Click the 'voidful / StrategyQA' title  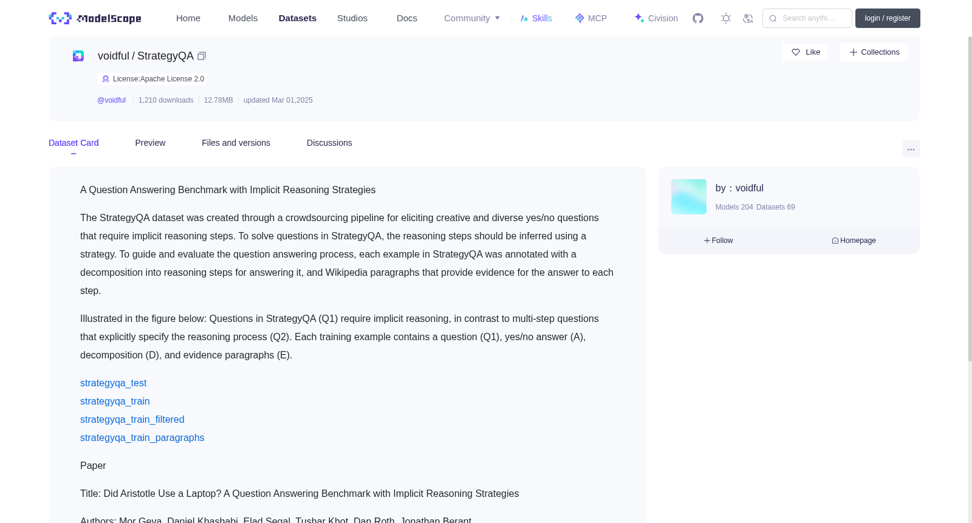click(x=146, y=56)
